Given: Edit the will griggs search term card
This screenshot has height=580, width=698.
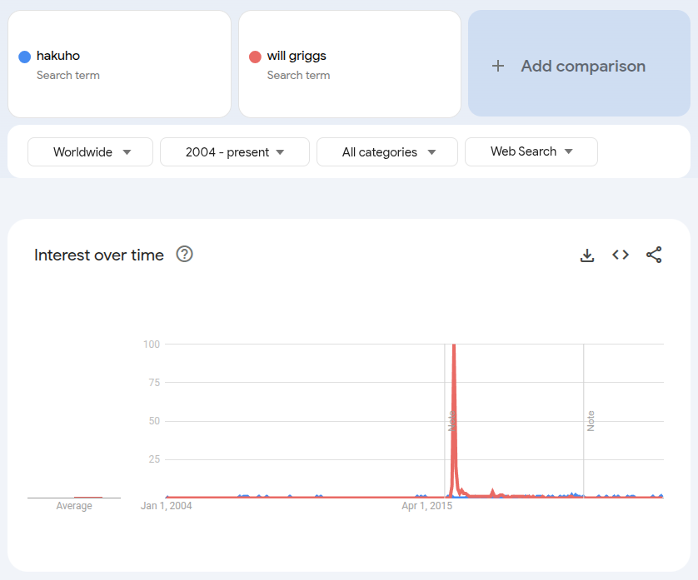Looking at the screenshot, I should coord(350,64).
